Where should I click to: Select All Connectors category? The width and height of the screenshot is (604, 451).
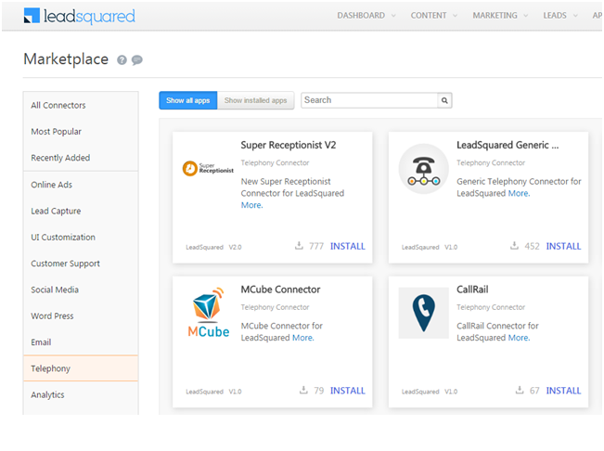pos(81,105)
